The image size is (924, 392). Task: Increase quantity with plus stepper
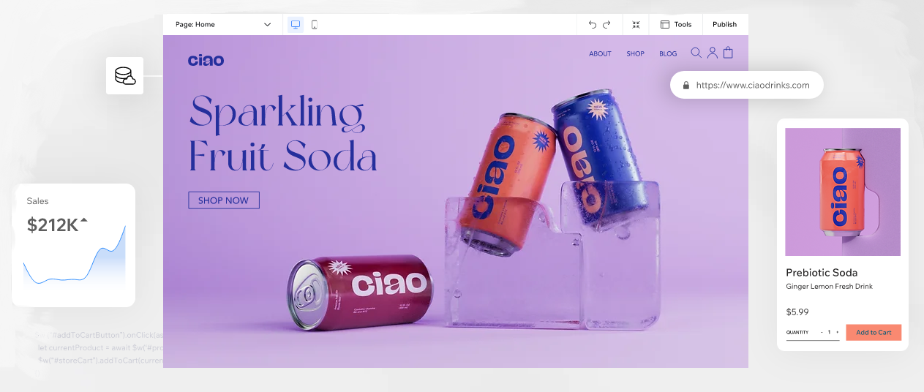point(838,332)
